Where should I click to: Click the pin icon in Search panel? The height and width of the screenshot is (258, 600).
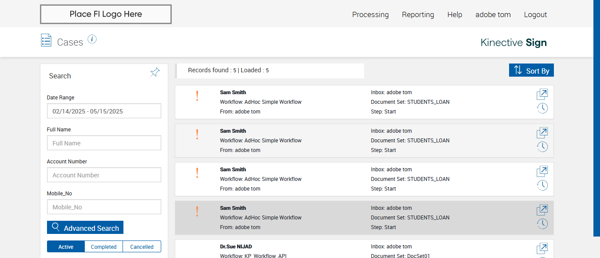point(155,72)
